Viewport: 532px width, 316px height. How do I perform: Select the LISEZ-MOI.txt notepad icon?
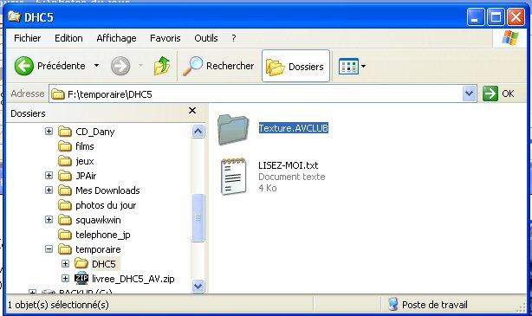pos(233,177)
